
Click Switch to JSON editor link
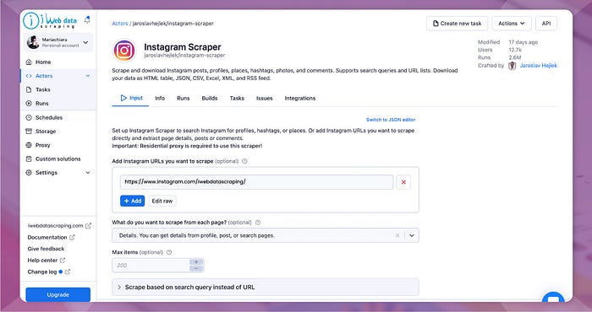[x=391, y=120]
